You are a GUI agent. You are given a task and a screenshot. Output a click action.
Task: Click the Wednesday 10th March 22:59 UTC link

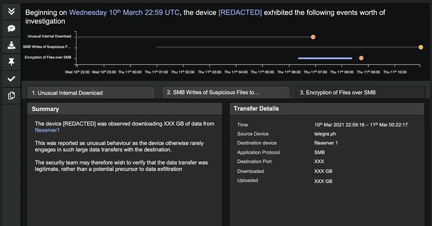pyautogui.click(x=124, y=12)
